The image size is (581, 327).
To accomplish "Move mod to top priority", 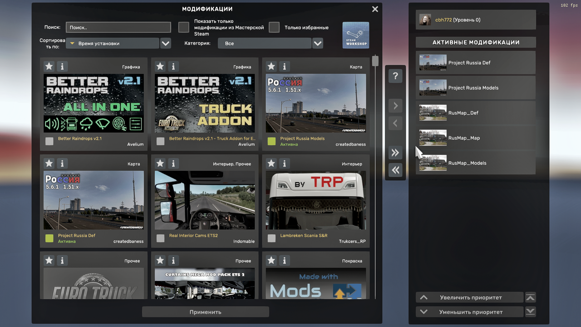I will [x=530, y=298].
